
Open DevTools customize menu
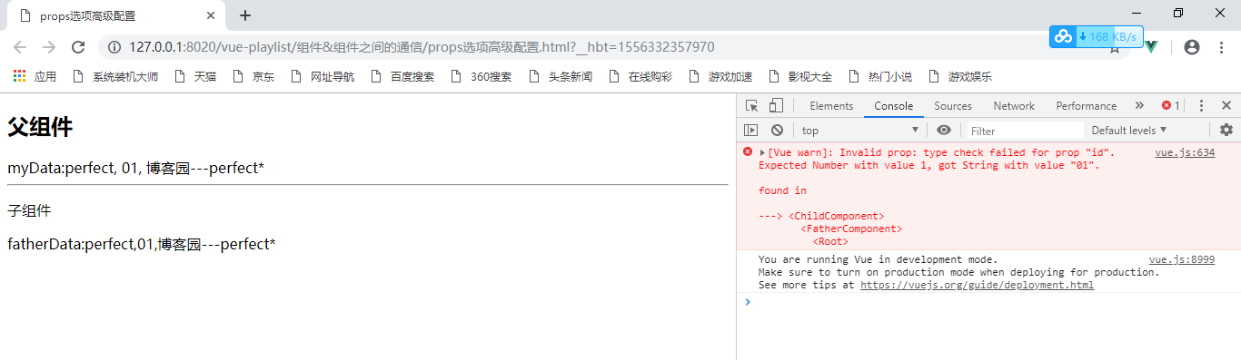coord(1201,106)
